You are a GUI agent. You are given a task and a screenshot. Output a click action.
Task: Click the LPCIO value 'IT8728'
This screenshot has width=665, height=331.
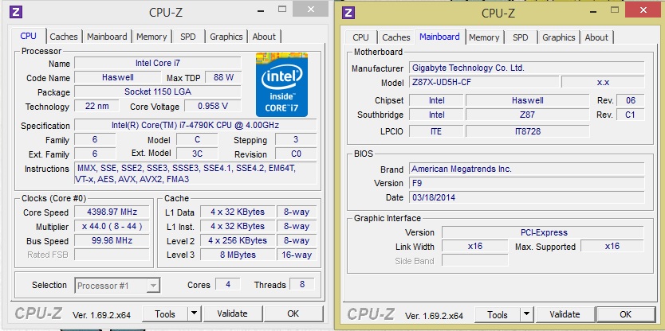[x=528, y=131]
